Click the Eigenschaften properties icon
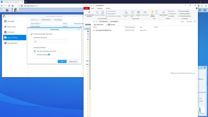208x117 pixels. 164,12
